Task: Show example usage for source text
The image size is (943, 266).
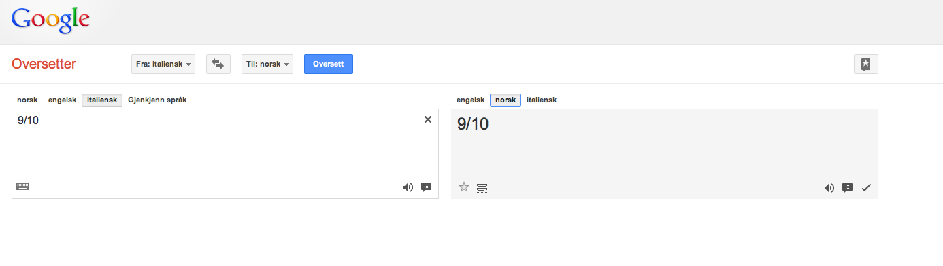Action: click(427, 187)
